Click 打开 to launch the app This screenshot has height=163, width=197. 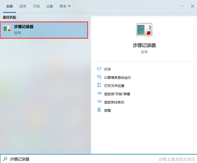pyautogui.click(x=108, y=69)
